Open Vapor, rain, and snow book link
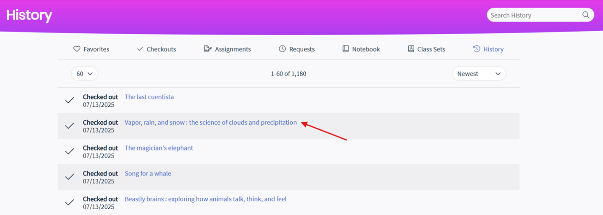603x215 pixels. coord(211,123)
